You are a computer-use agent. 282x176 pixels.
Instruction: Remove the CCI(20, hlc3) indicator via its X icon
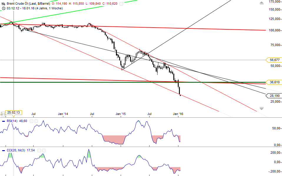(x=44, y=150)
